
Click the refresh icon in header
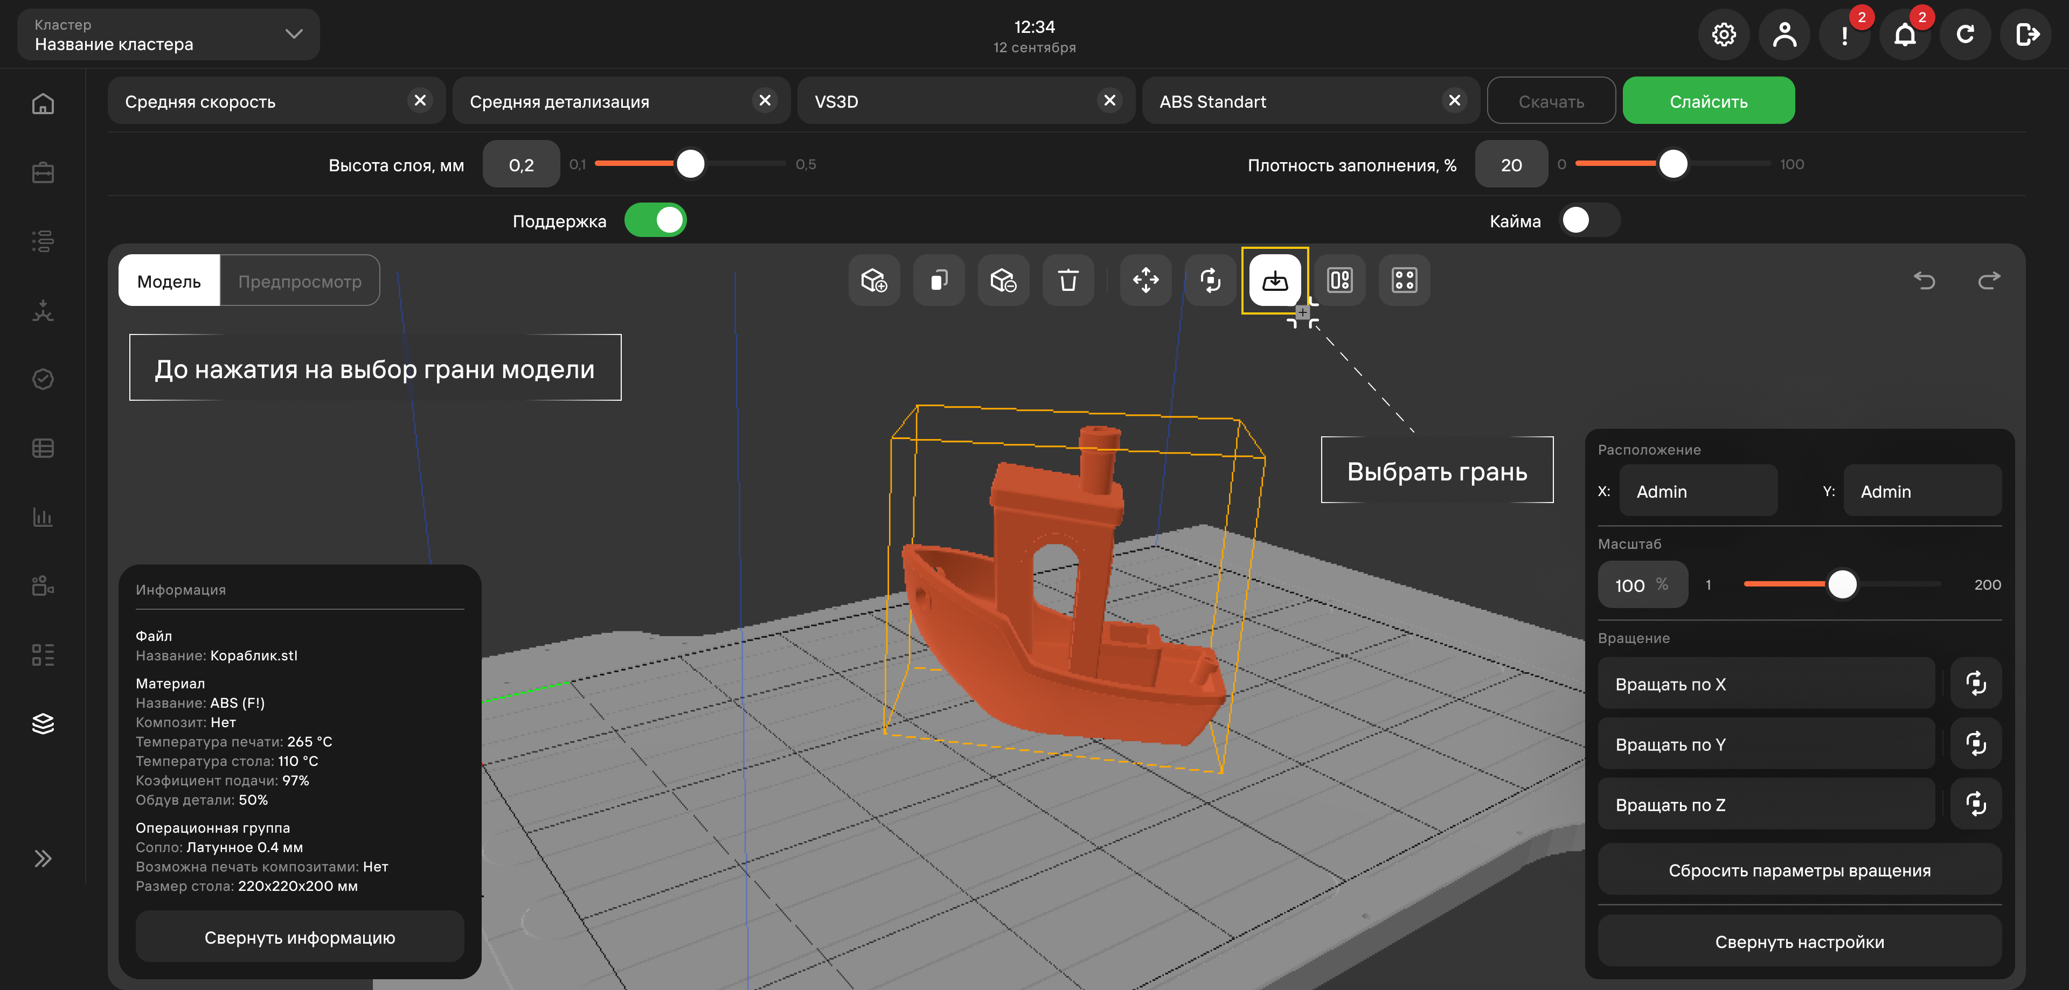tap(1966, 34)
